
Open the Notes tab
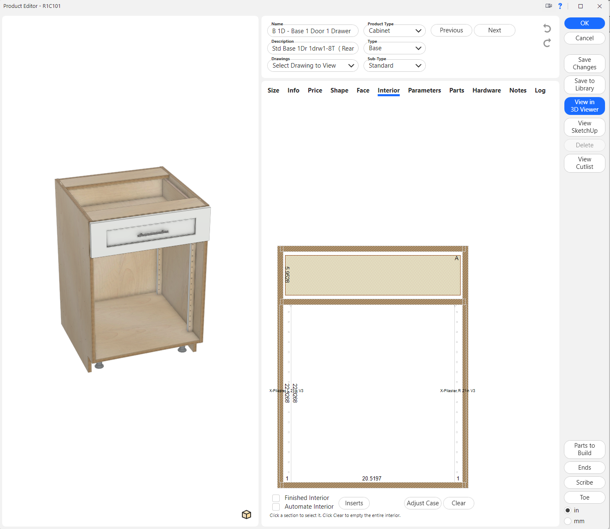point(518,90)
